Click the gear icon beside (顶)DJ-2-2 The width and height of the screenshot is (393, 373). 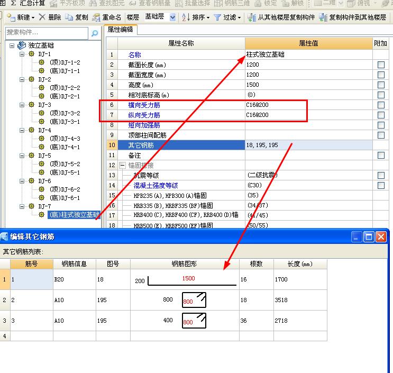[x=42, y=87]
